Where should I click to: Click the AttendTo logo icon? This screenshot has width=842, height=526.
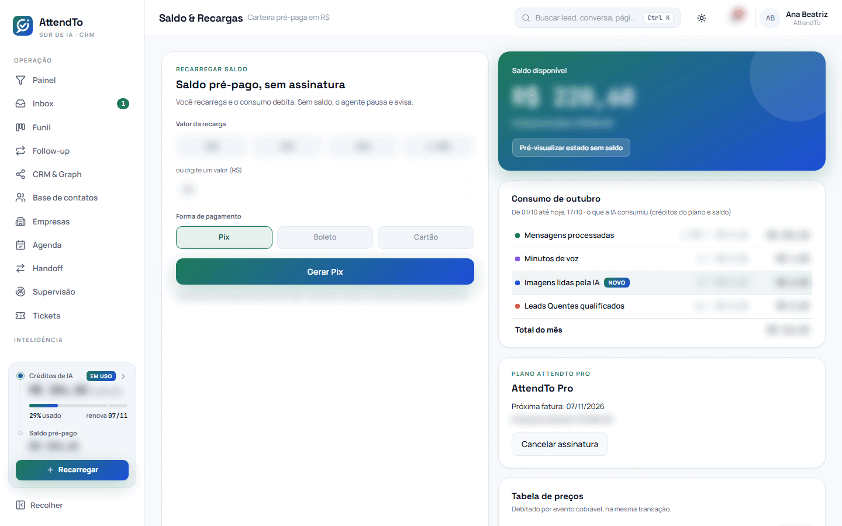[x=23, y=26]
